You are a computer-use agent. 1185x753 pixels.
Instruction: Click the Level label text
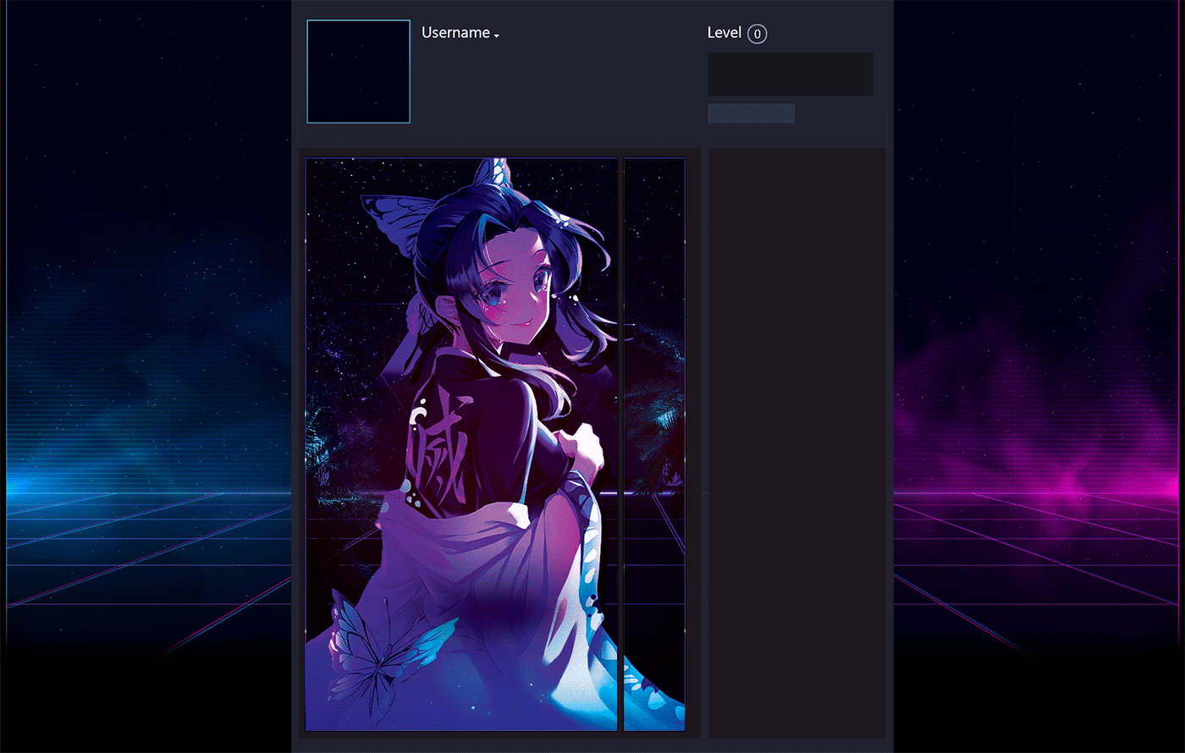point(725,33)
